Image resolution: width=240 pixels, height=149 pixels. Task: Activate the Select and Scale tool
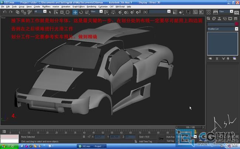(87, 12)
